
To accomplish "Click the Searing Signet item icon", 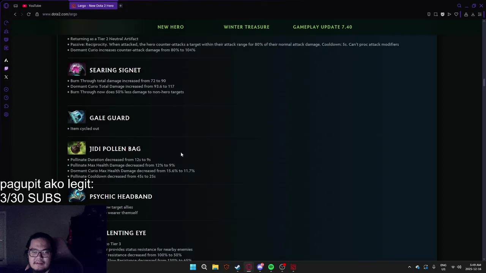I will pyautogui.click(x=77, y=69).
